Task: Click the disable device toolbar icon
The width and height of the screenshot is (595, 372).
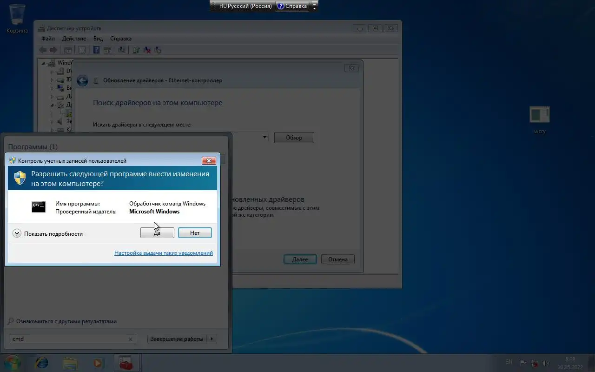Action: [x=158, y=50]
